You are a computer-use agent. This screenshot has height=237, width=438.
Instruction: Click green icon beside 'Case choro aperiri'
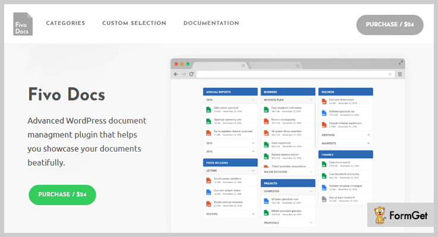point(324,164)
